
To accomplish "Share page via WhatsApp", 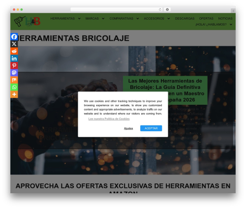I will coord(14,87).
